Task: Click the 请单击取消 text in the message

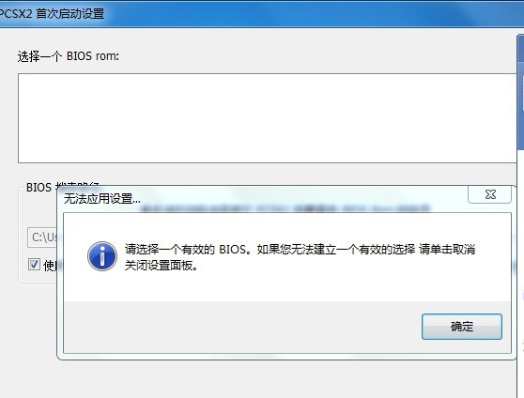Action: tap(447, 250)
